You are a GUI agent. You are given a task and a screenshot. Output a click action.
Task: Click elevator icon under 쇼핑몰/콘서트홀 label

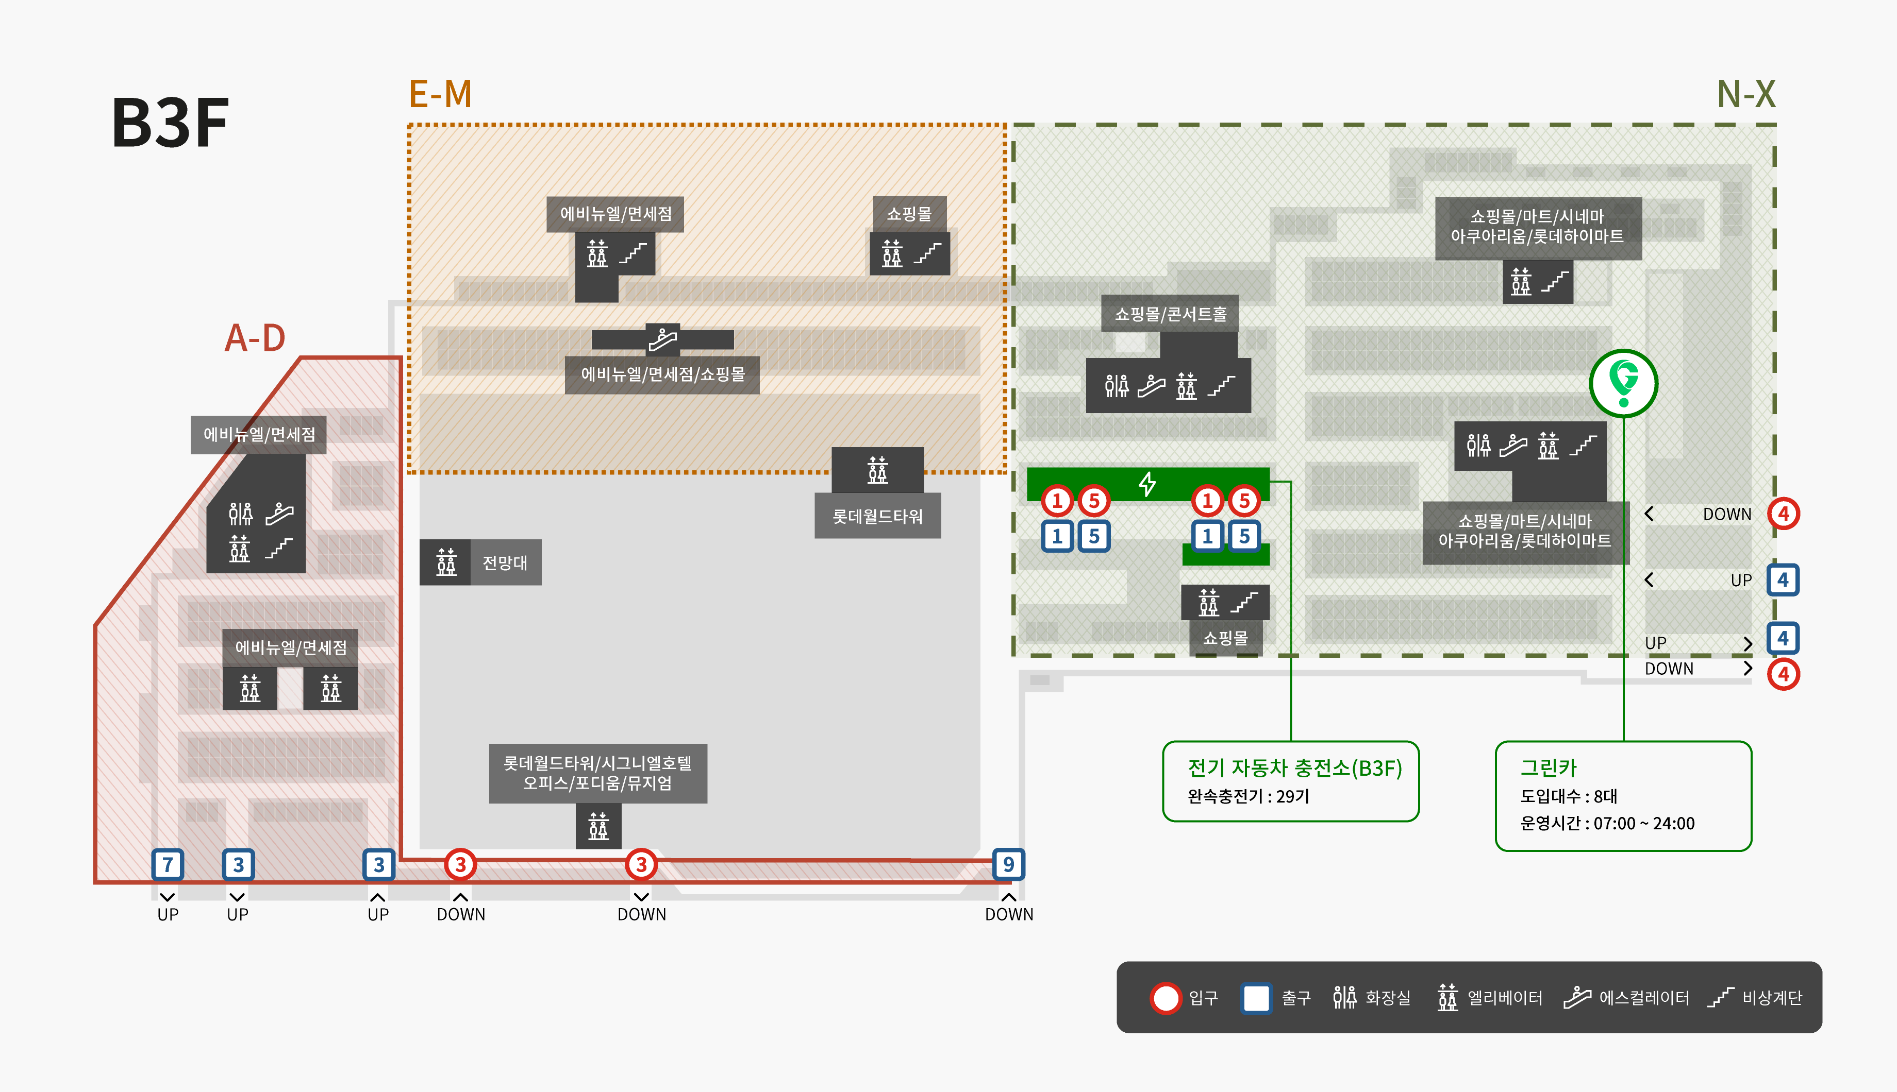pyautogui.click(x=1186, y=386)
